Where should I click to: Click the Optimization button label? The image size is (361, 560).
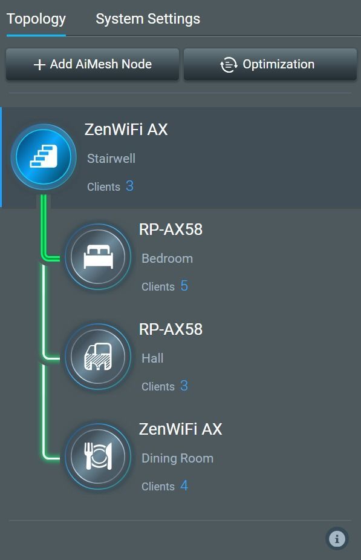click(x=278, y=64)
